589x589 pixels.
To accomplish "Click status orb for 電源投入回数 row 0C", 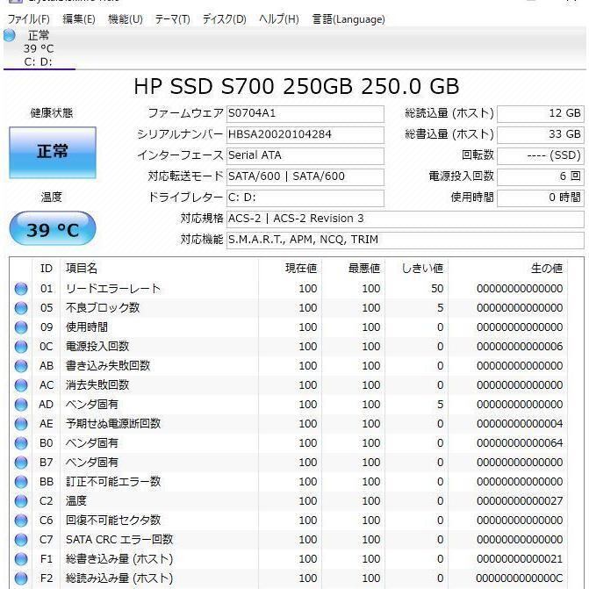I will [21, 347].
